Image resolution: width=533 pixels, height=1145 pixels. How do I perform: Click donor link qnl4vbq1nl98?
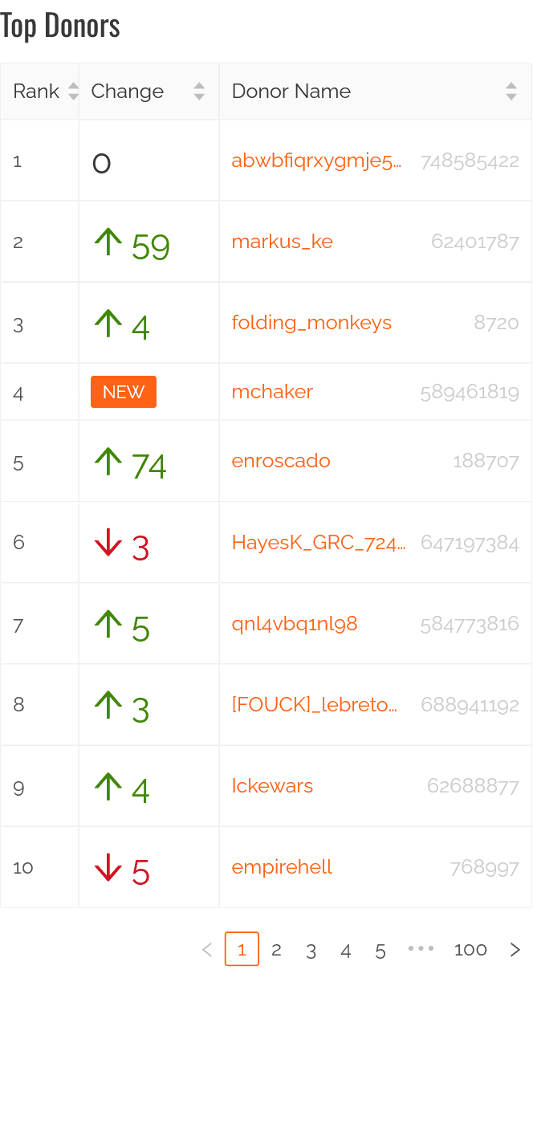(x=295, y=624)
